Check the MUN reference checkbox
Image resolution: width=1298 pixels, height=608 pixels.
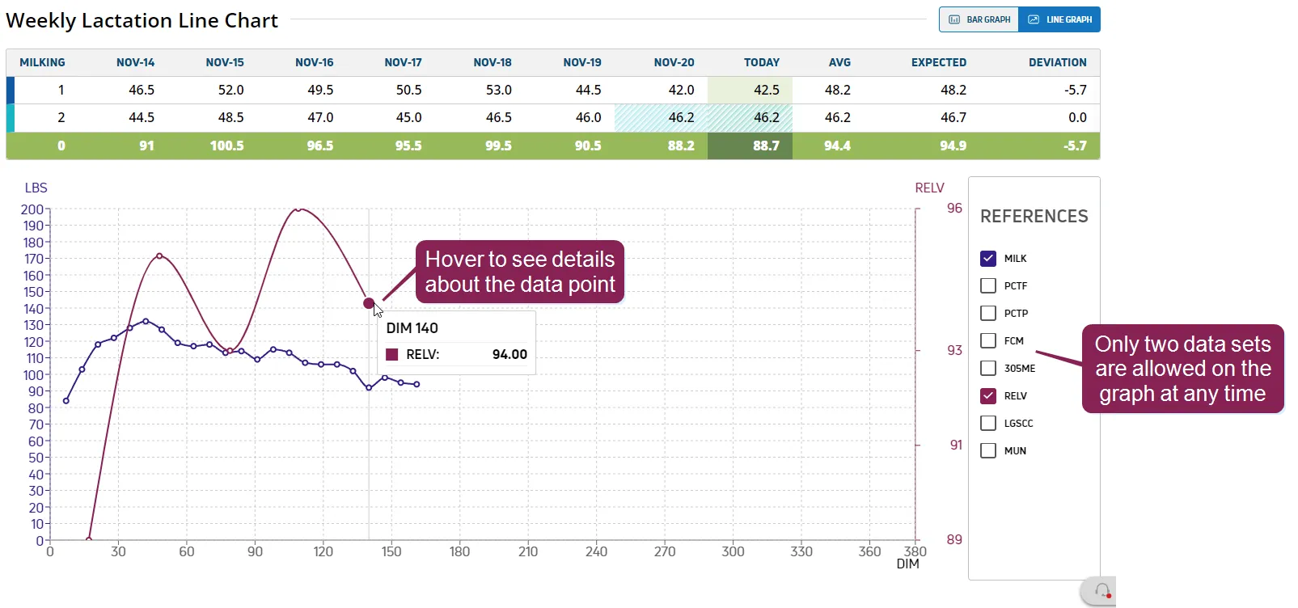988,451
